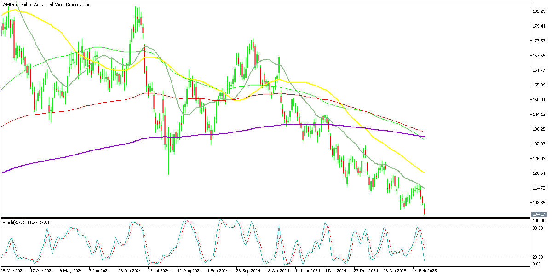Viewport: 552px width, 276px height.
Task: Select the 18 Oct 2024 date label
Action: 277,271
